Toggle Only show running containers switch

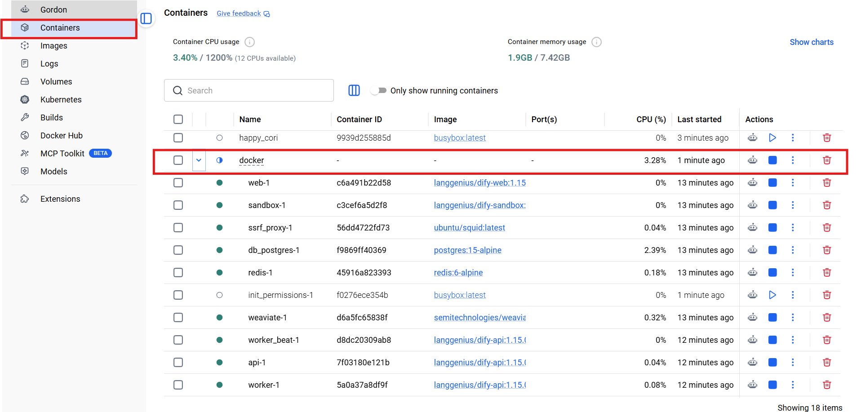[x=379, y=90]
